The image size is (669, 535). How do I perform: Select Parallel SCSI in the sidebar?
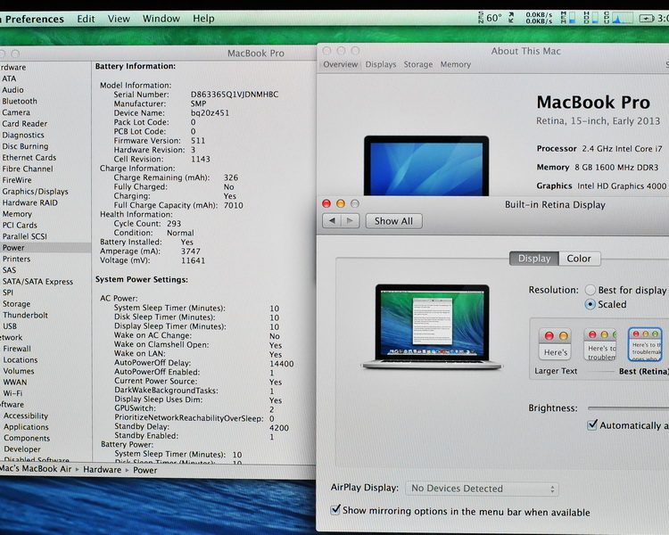(x=25, y=236)
